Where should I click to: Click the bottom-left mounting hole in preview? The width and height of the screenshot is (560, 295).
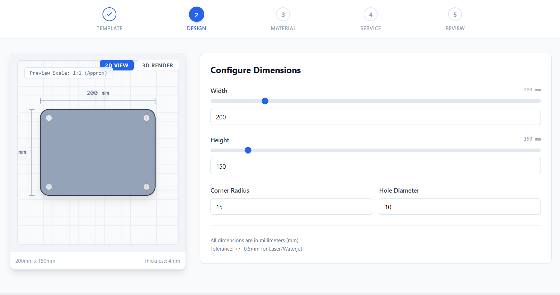coord(49,187)
